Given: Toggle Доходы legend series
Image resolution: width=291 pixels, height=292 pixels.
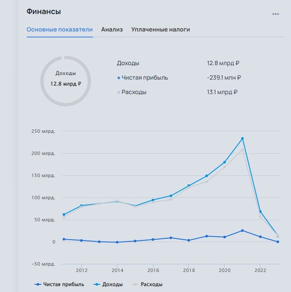Looking at the screenshot, I should (108, 284).
